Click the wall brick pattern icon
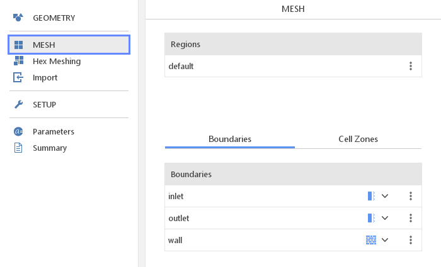 (371, 240)
